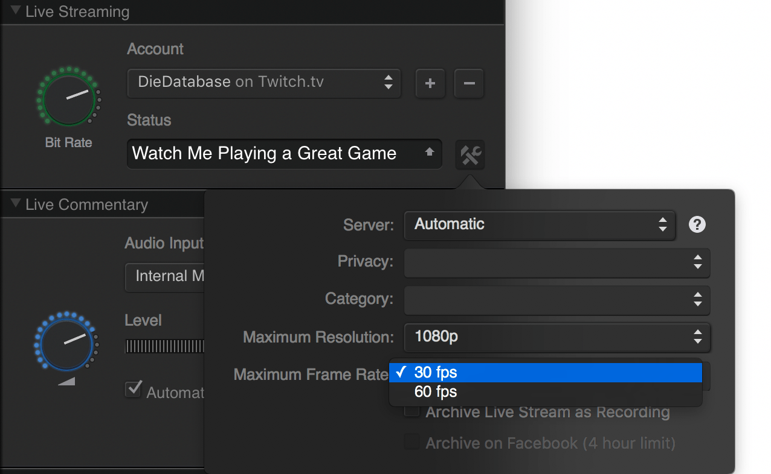
Task: Add a streaming account with the plus icon
Action: 430,83
